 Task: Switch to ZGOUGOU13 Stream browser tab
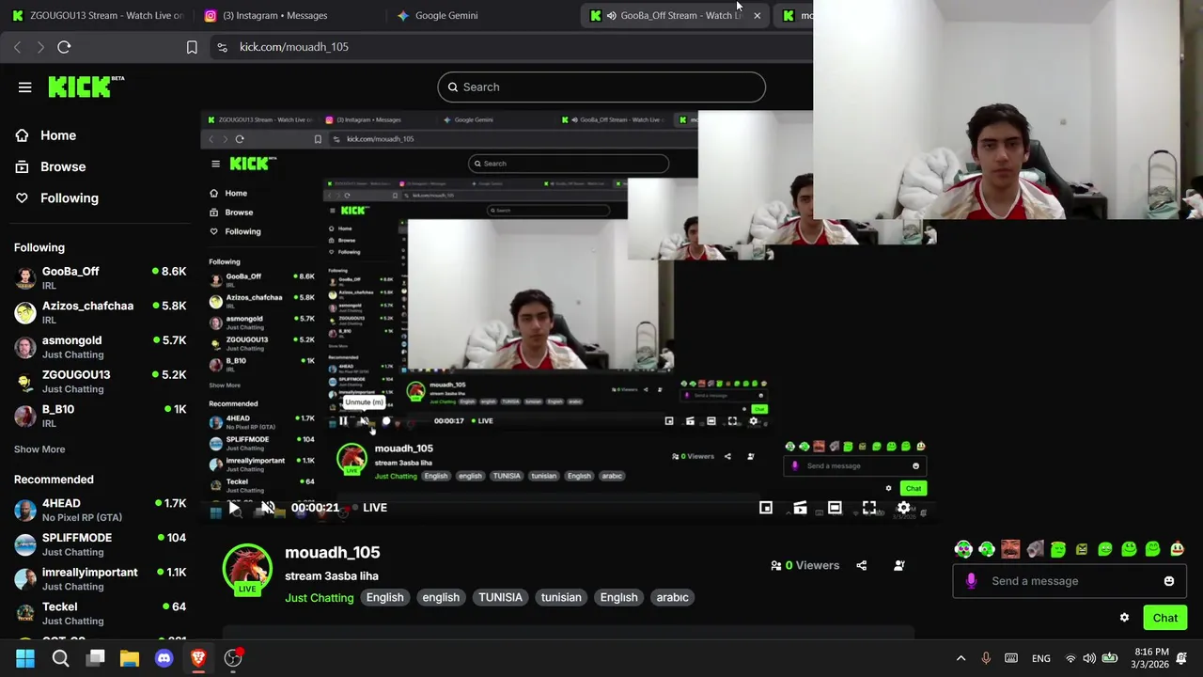pyautogui.click(x=96, y=15)
